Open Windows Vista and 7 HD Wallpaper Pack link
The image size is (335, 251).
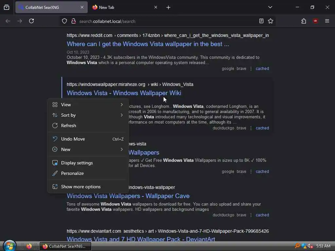141,239
